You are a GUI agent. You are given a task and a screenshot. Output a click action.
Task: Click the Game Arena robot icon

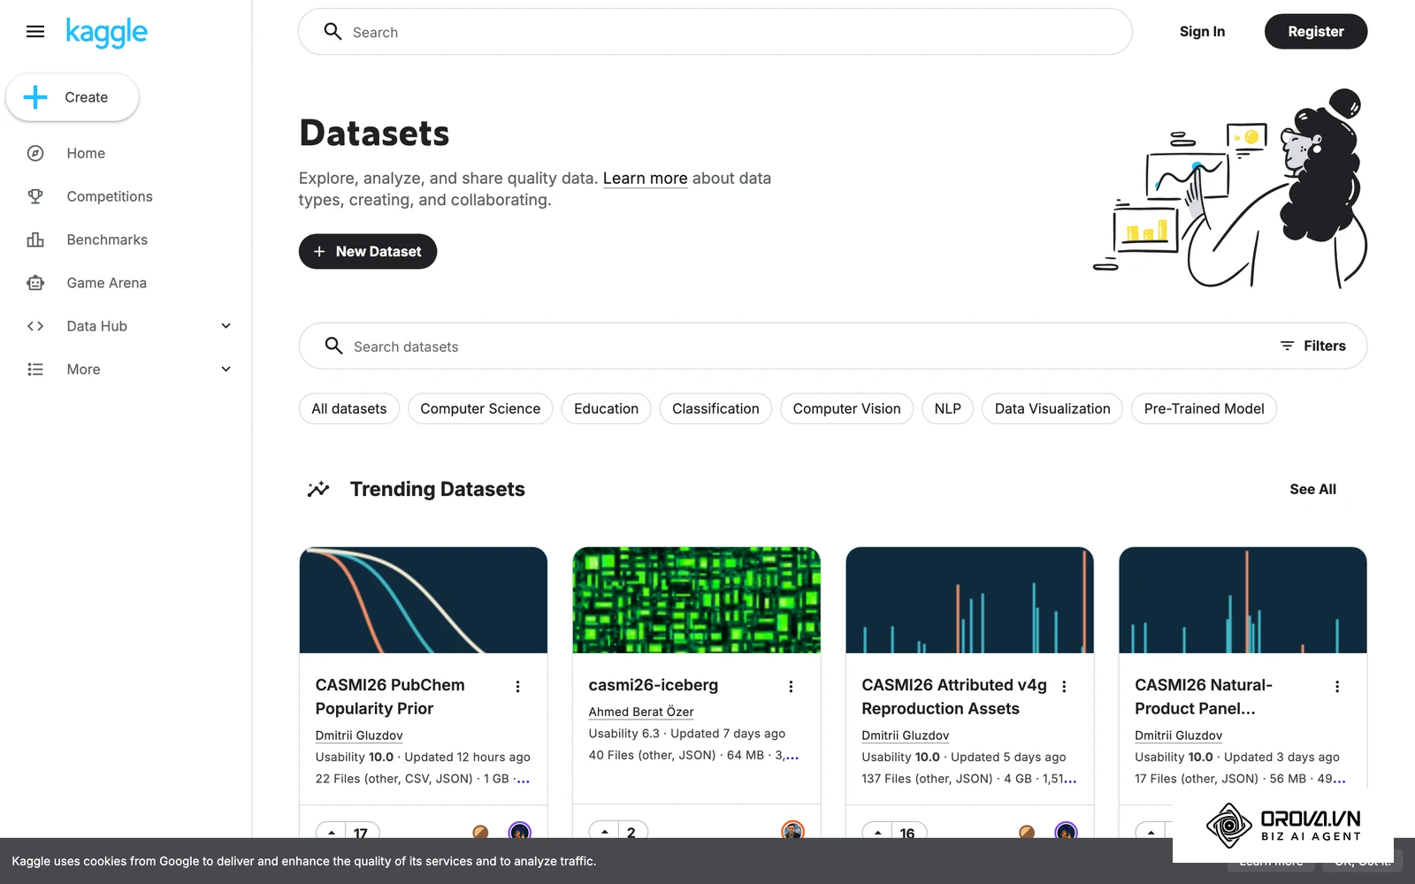pyautogui.click(x=35, y=283)
